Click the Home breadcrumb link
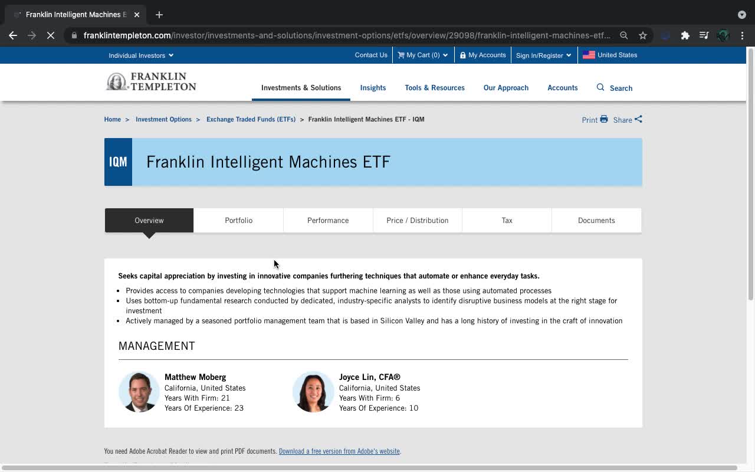Image resolution: width=755 pixels, height=472 pixels. coord(112,119)
